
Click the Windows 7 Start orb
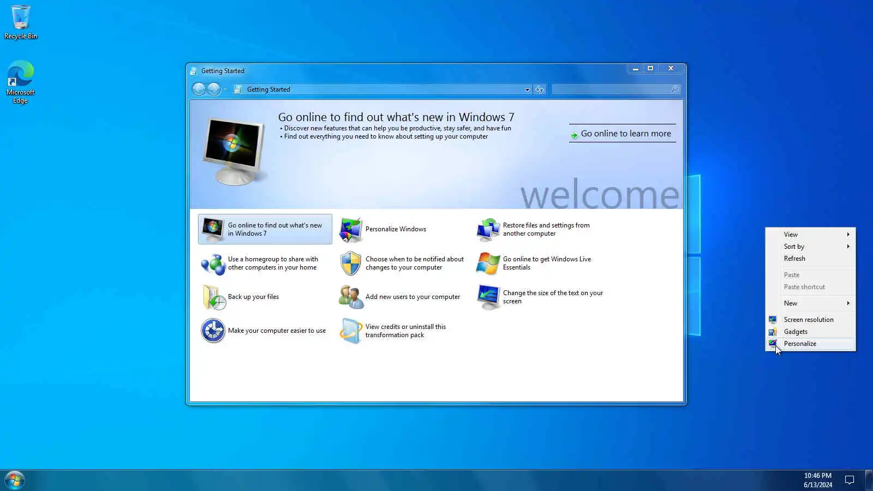coord(15,480)
